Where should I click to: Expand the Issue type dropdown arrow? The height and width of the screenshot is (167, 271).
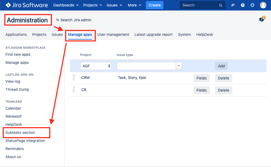(179, 66)
